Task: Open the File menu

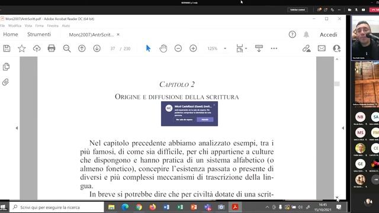Action: pyautogui.click(x=2, y=25)
